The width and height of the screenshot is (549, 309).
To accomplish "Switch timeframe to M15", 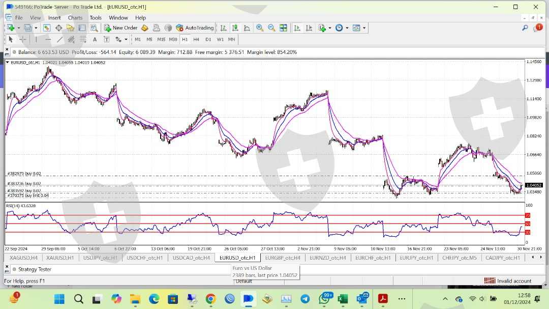I will coord(161,39).
